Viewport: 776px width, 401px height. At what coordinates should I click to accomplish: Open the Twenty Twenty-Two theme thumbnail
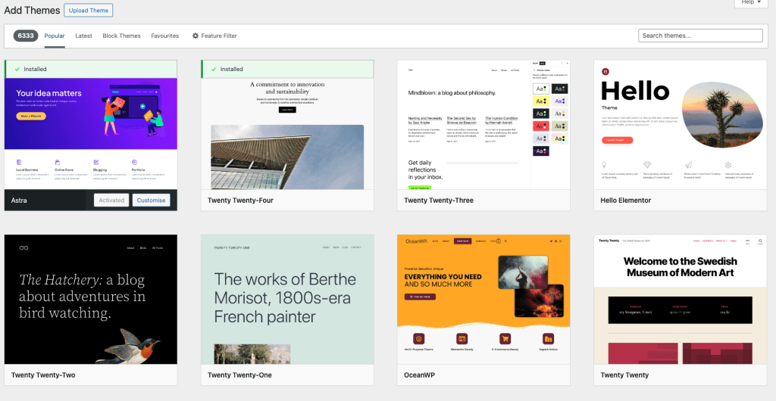(91, 300)
